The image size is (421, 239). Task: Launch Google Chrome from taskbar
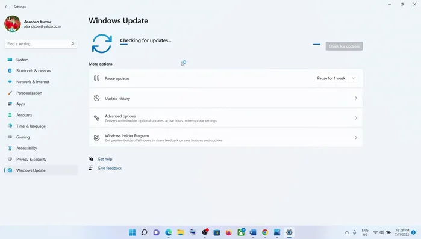pyautogui.click(x=265, y=232)
